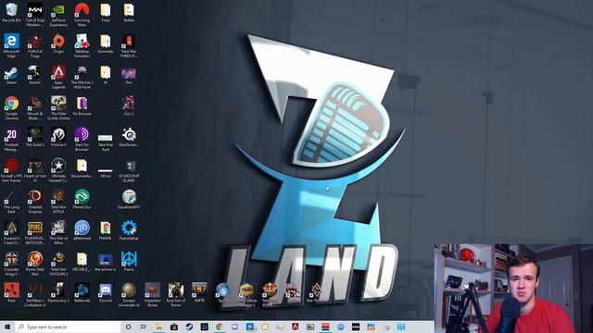The width and height of the screenshot is (593, 333).
Task: Select the Kovaak's FPS Aim Trainer icon
Action: pyautogui.click(x=12, y=170)
